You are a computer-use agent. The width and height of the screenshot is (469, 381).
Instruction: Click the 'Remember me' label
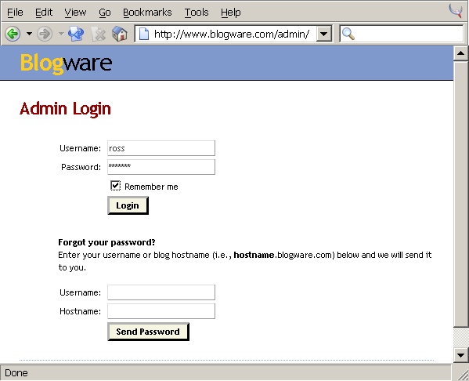(151, 187)
